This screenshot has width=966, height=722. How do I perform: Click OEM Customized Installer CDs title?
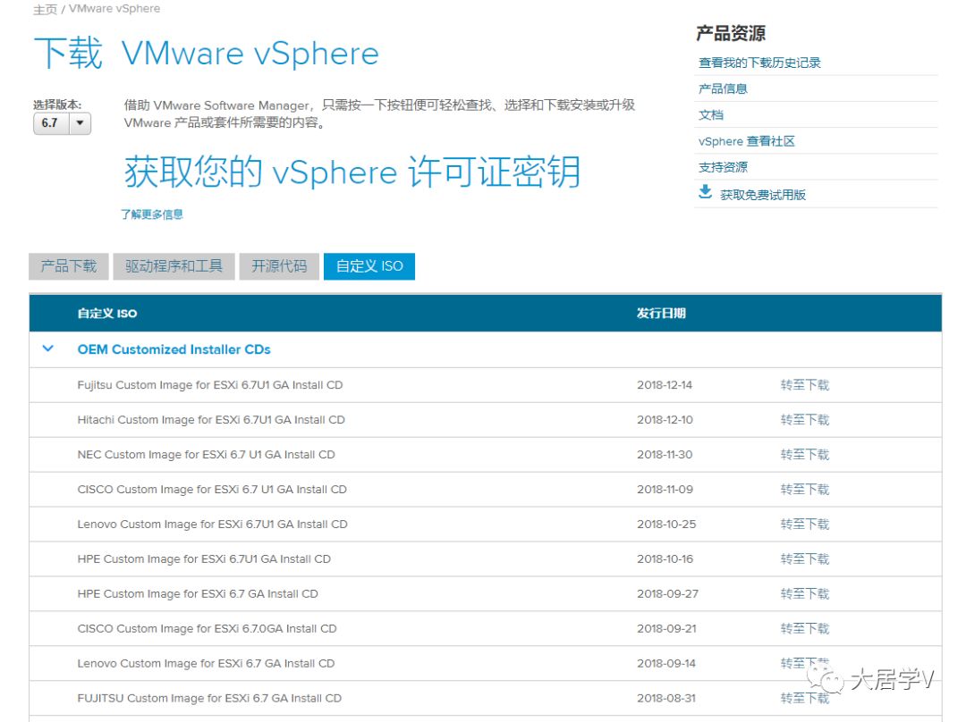(174, 349)
